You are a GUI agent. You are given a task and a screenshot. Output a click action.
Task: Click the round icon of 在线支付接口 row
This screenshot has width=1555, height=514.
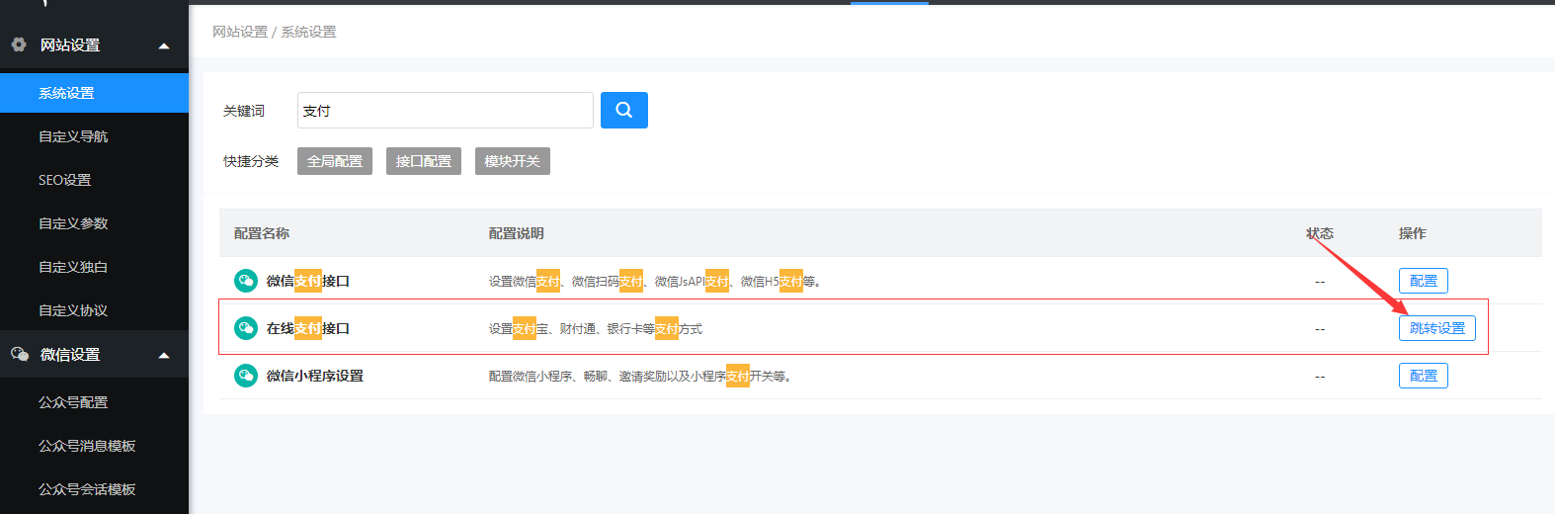pos(246,328)
